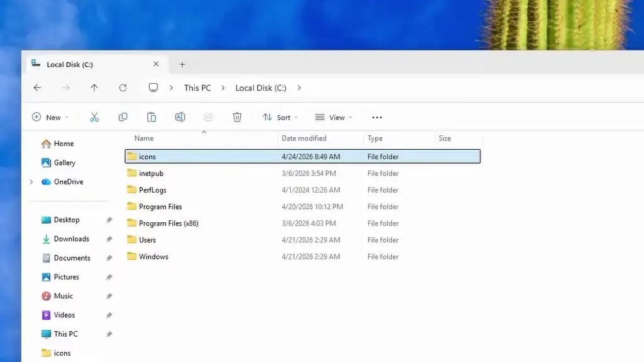Screen dimensions: 644x362
Task: Click date 4/1/2024 12:26 AM
Action: click(x=310, y=190)
